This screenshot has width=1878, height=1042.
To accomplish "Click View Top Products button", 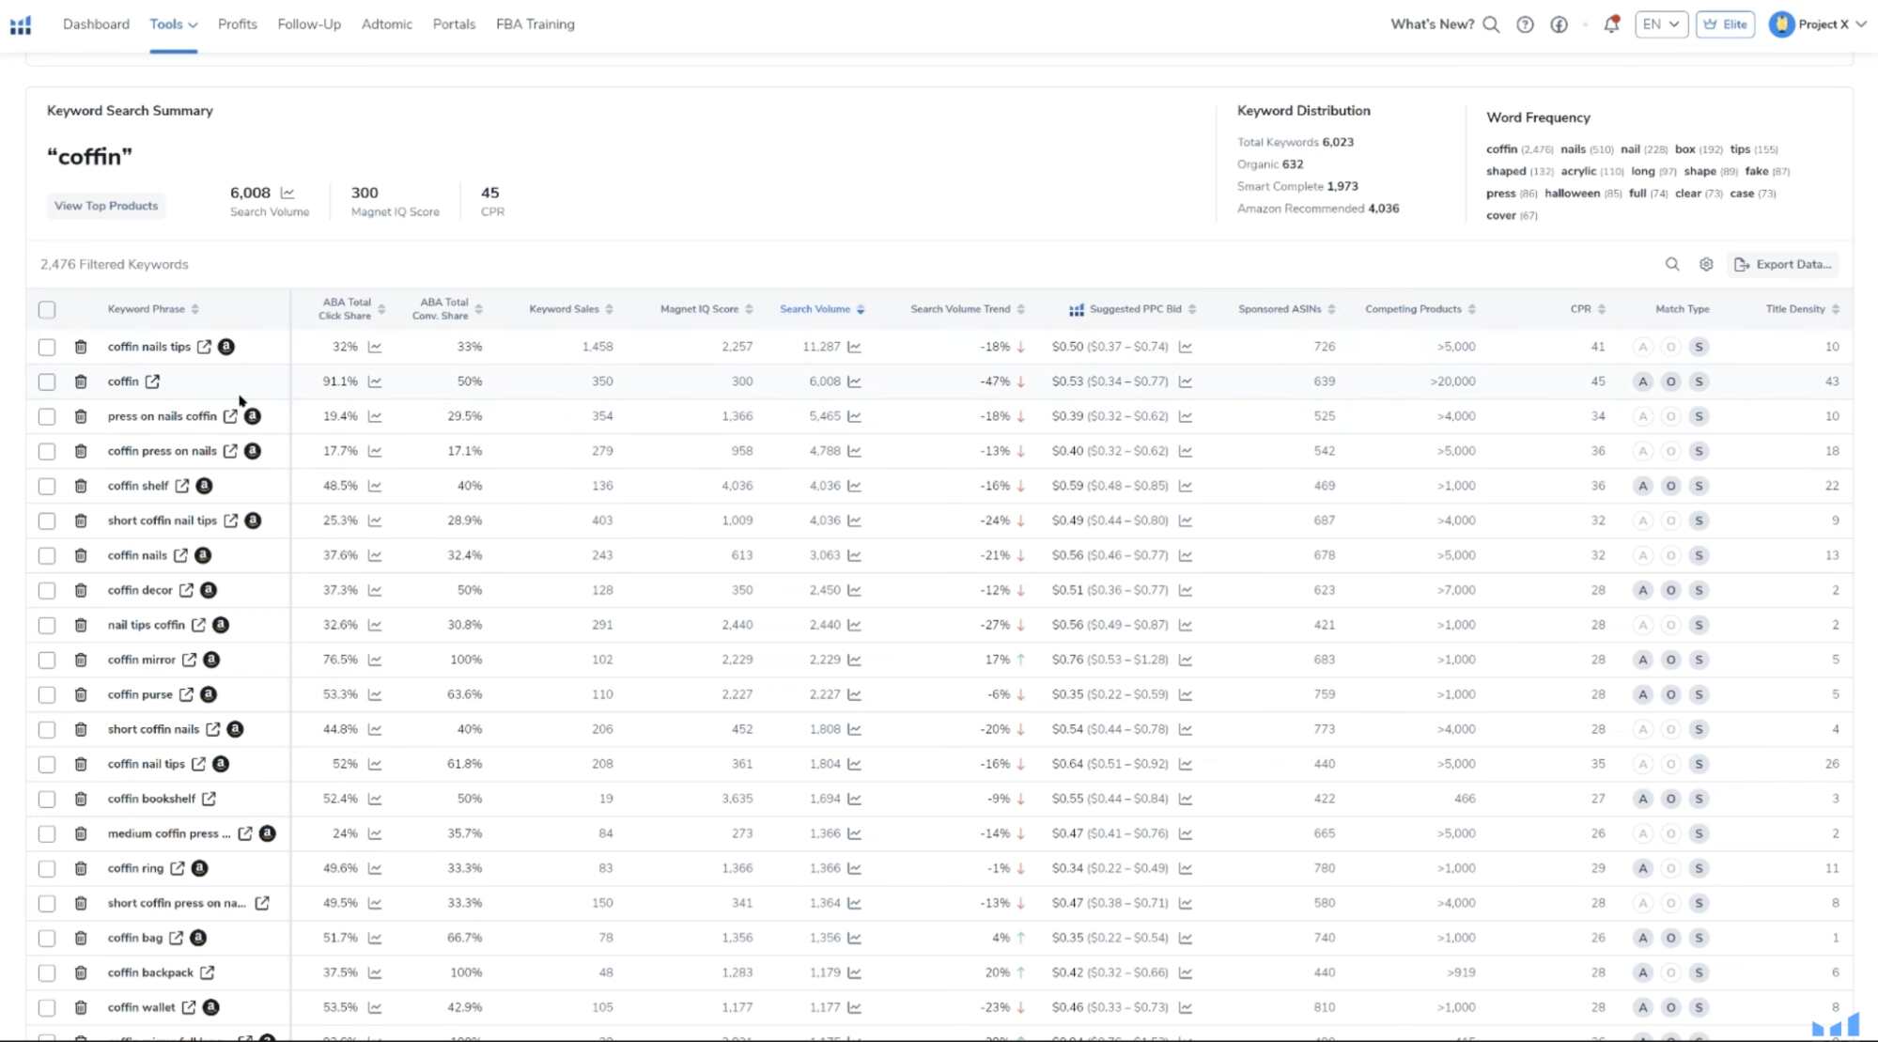I will click(106, 206).
